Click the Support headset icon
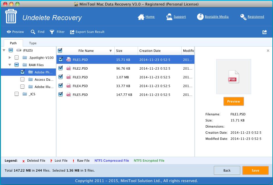This screenshot has height=185, width=273. (x=169, y=17)
